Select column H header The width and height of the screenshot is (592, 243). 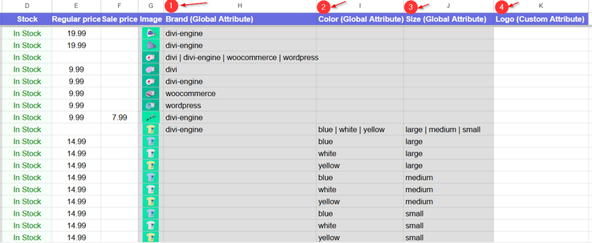[240, 6]
